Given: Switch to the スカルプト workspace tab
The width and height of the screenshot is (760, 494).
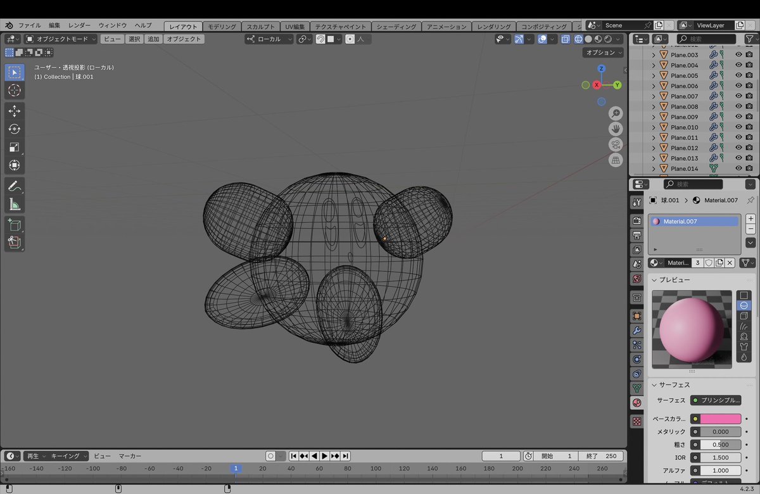Looking at the screenshot, I should click(x=261, y=27).
